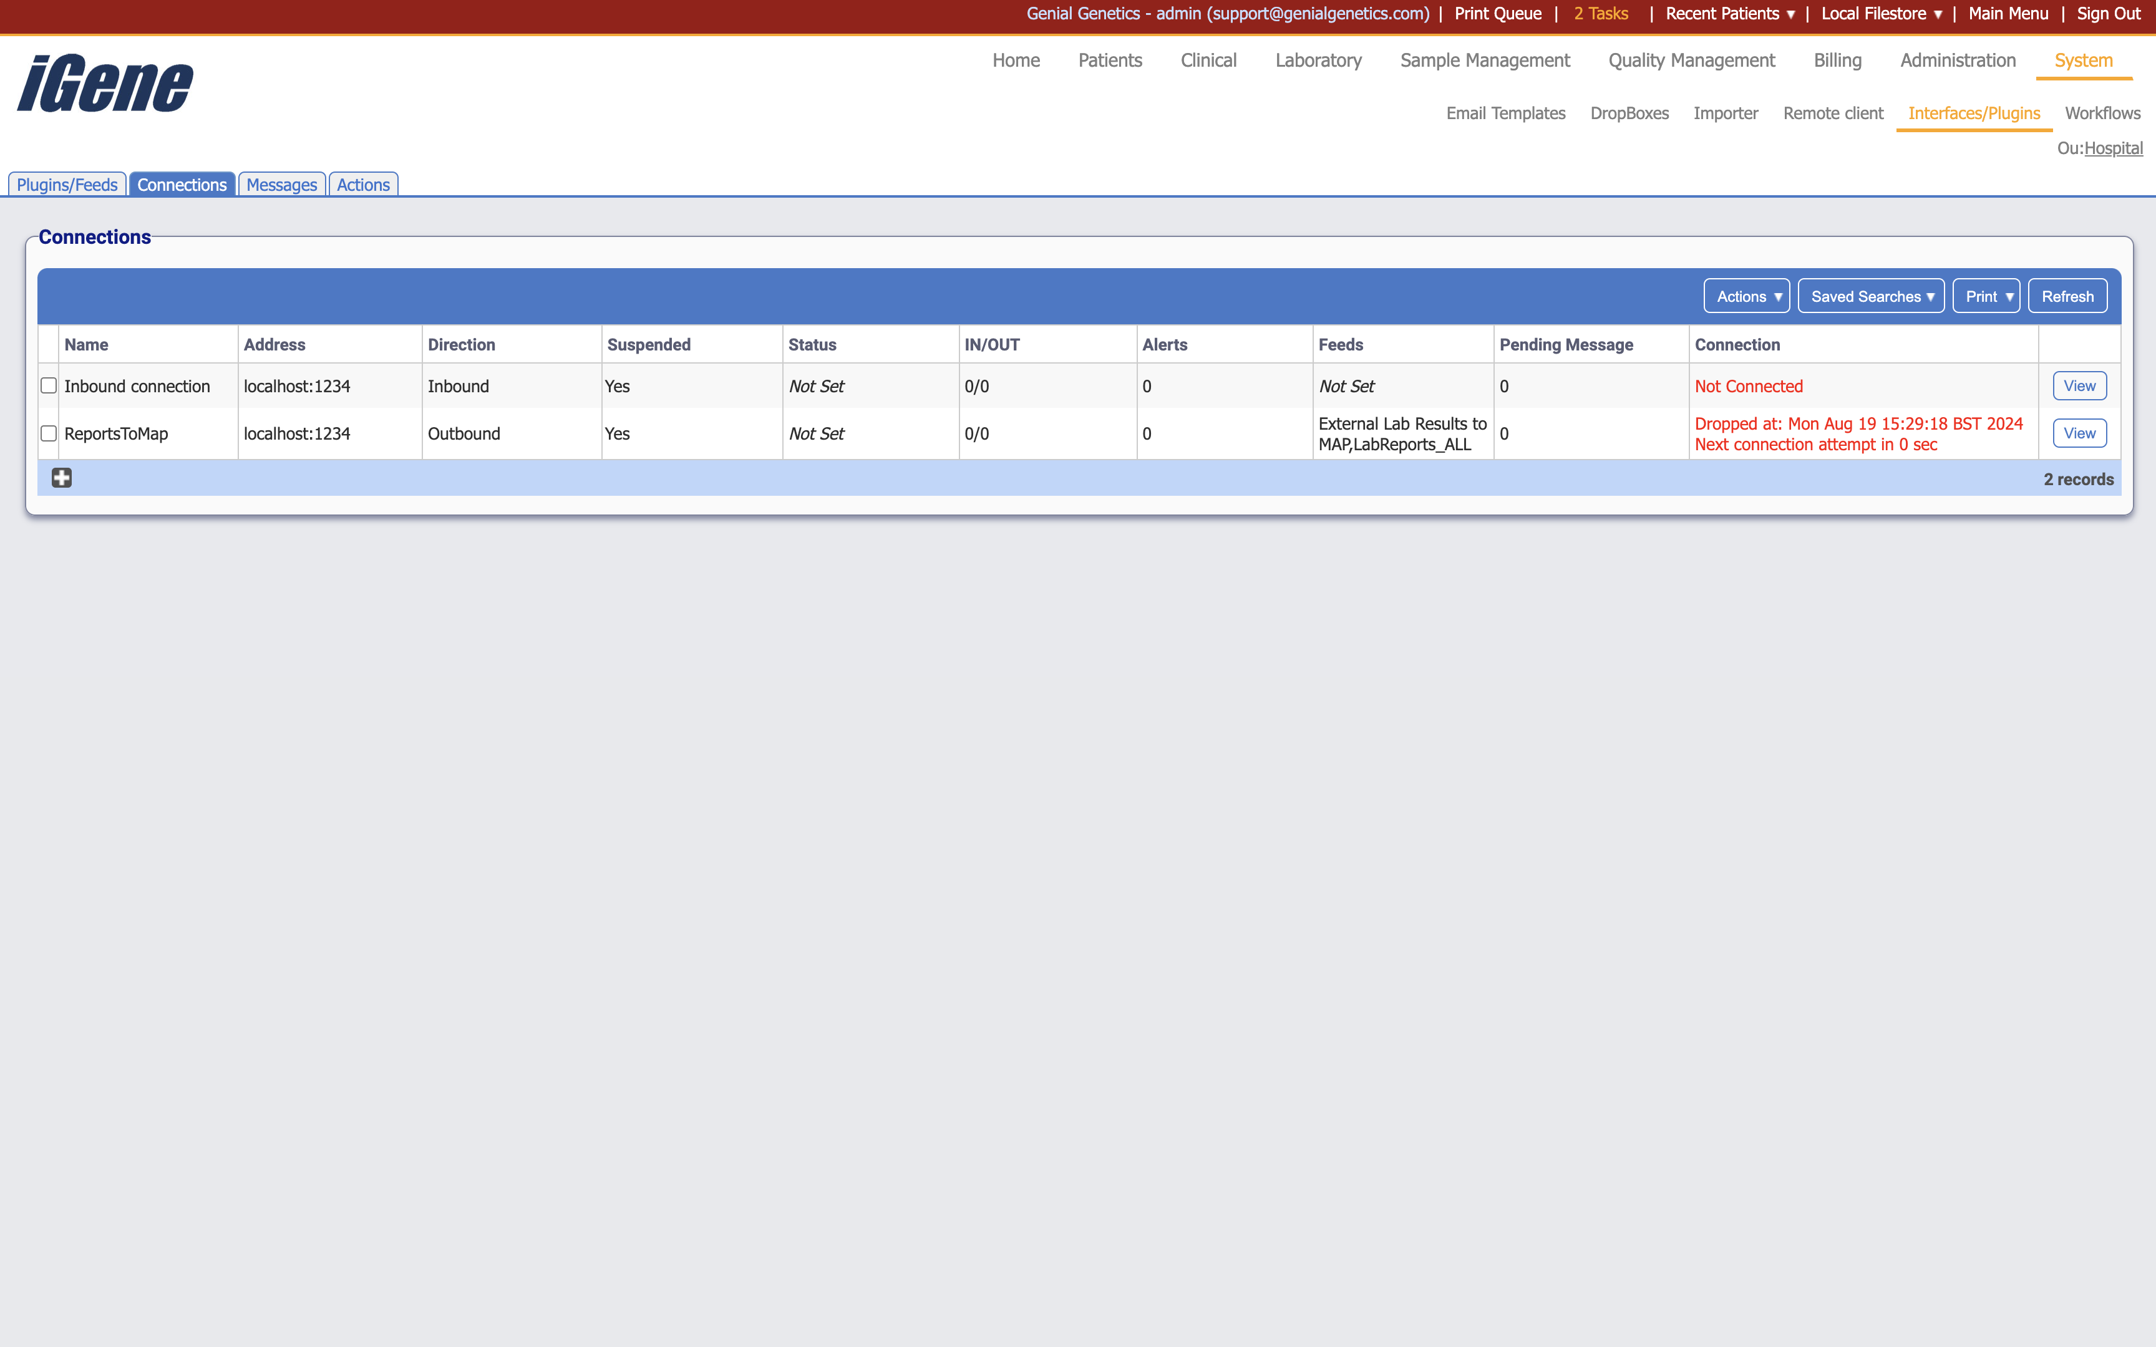This screenshot has width=2156, height=1347.
Task: Check the Inbound connection row checkbox
Action: point(48,385)
